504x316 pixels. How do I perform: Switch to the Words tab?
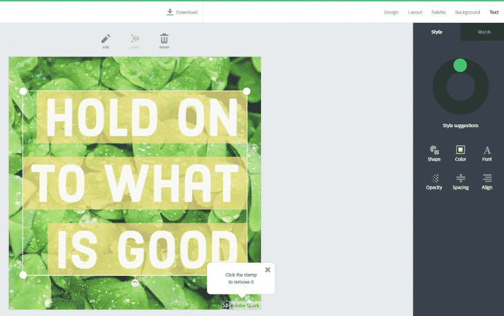click(x=484, y=32)
